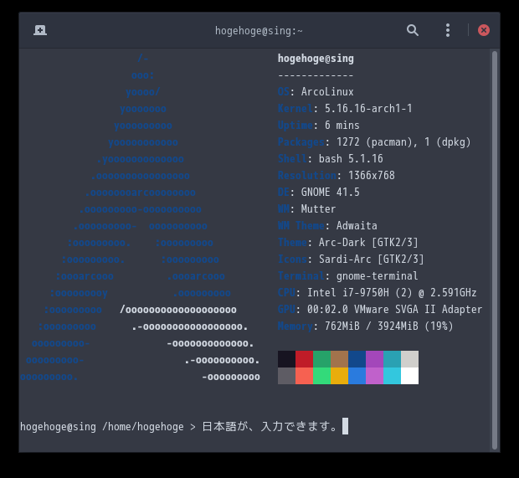
Task: Click the prompt text hogehoge@sing /home/hogehoge
Action: coord(102,427)
